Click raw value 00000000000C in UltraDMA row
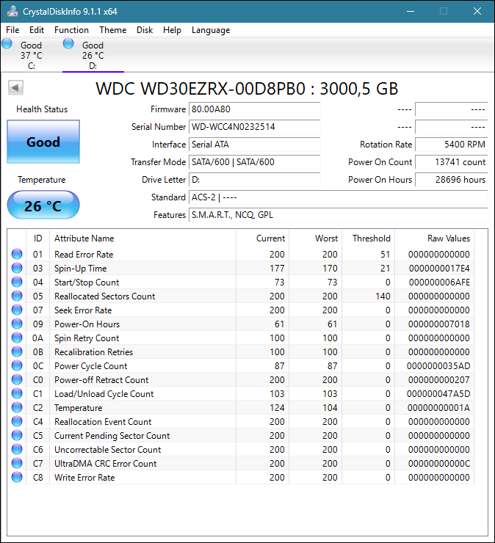This screenshot has width=495, height=543. (439, 463)
